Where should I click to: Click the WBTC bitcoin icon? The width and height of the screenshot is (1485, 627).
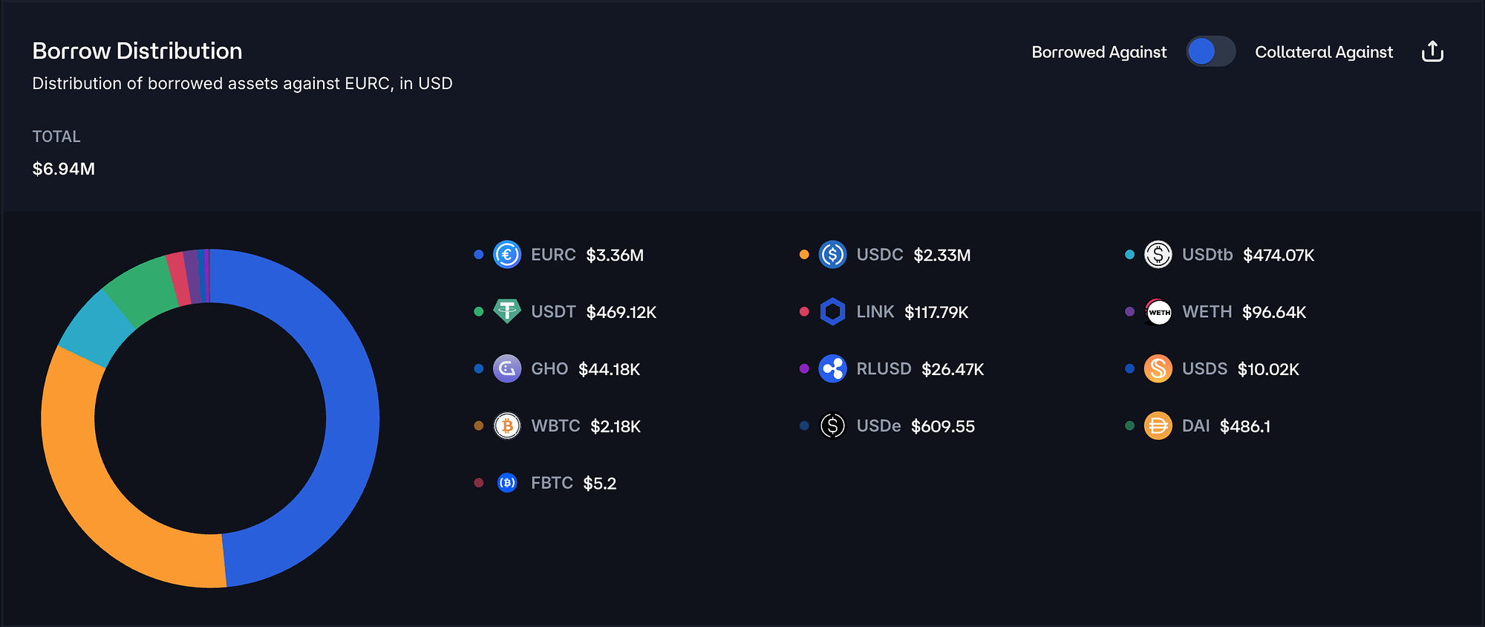pos(507,426)
